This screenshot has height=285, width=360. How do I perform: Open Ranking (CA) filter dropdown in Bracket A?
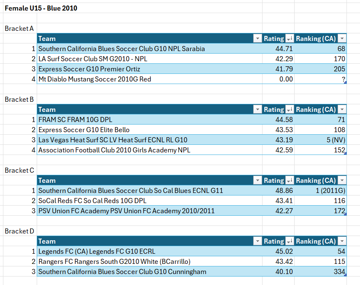point(342,38)
